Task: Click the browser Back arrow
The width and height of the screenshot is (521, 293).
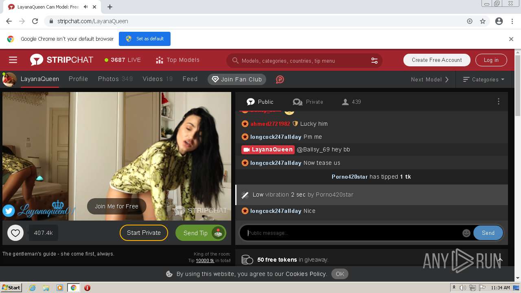Action: (x=9, y=21)
